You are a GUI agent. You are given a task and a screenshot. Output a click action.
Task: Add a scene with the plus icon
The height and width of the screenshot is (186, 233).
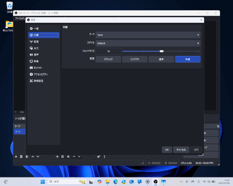16,157
